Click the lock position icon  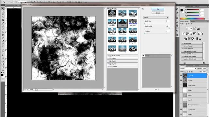pos(189,71)
